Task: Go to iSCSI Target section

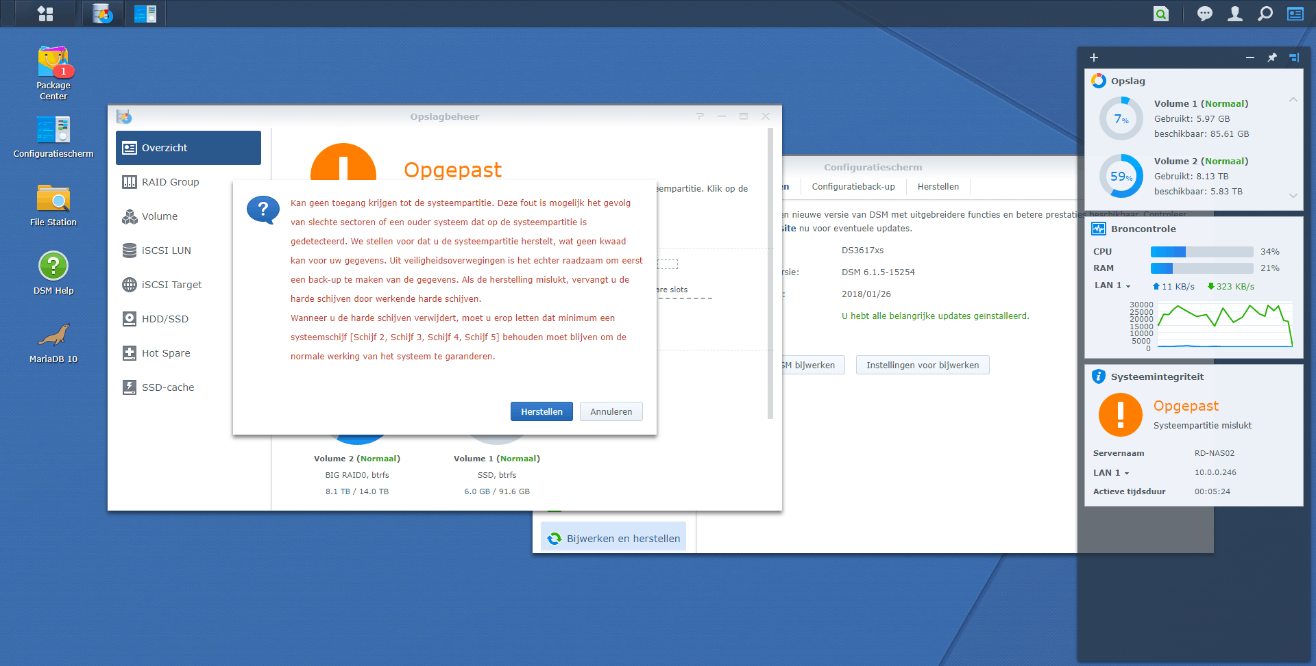Action: pyautogui.click(x=188, y=285)
